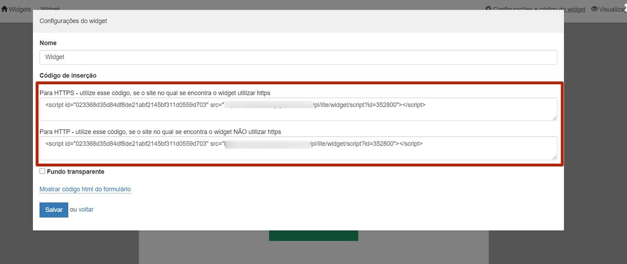Screen dimensions: 627x264
Task: Open the Widgets breadcrumb link
Action: click(x=20, y=9)
